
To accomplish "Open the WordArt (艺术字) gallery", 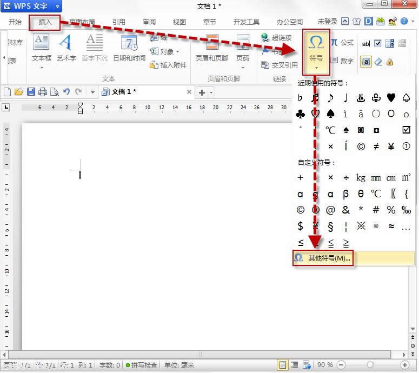I will click(x=66, y=48).
